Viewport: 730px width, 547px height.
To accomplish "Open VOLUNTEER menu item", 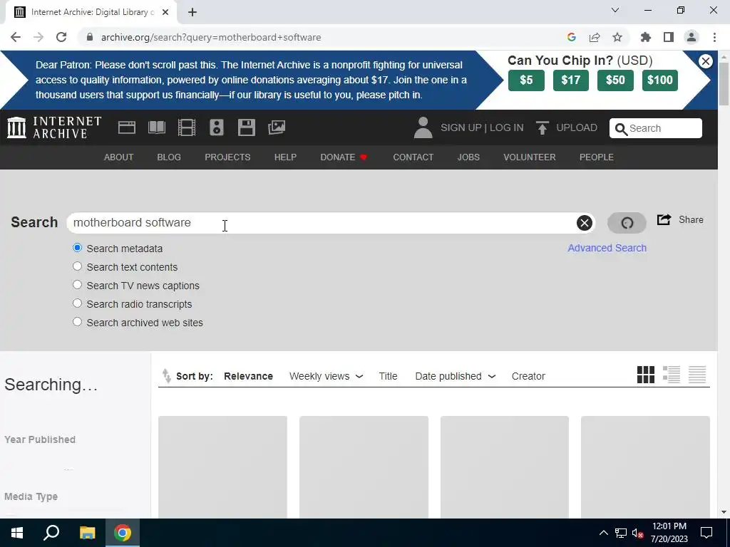I will (x=530, y=157).
